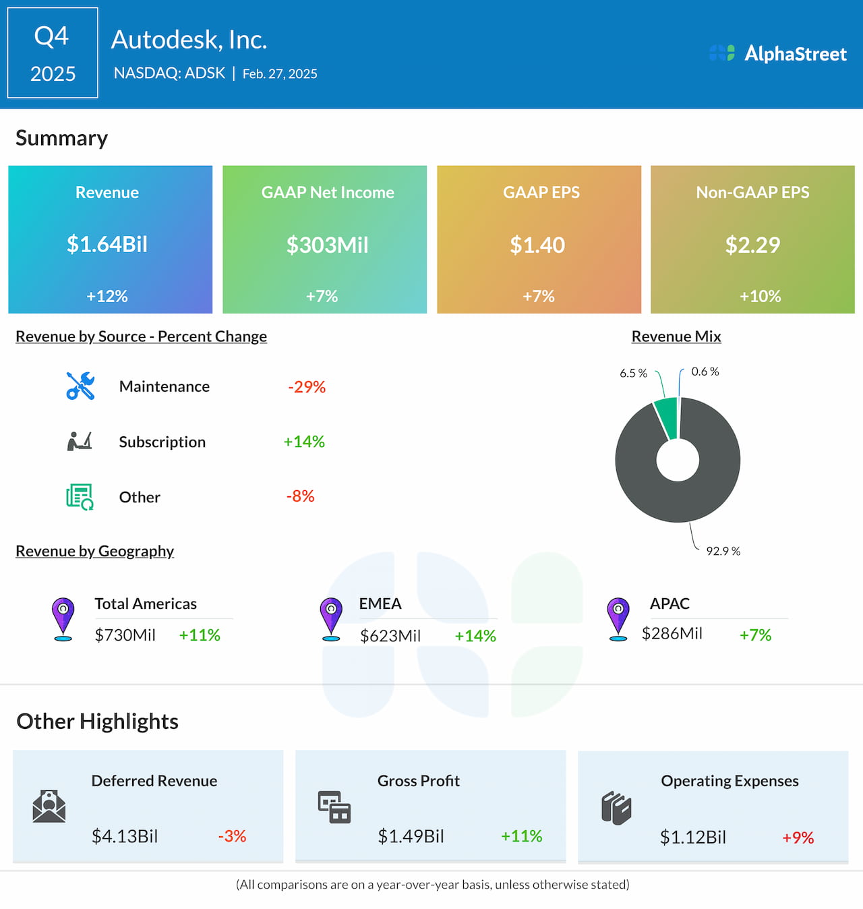This screenshot has width=863, height=909.
Task: Click the Maintenance tools icon
Action: 80,386
